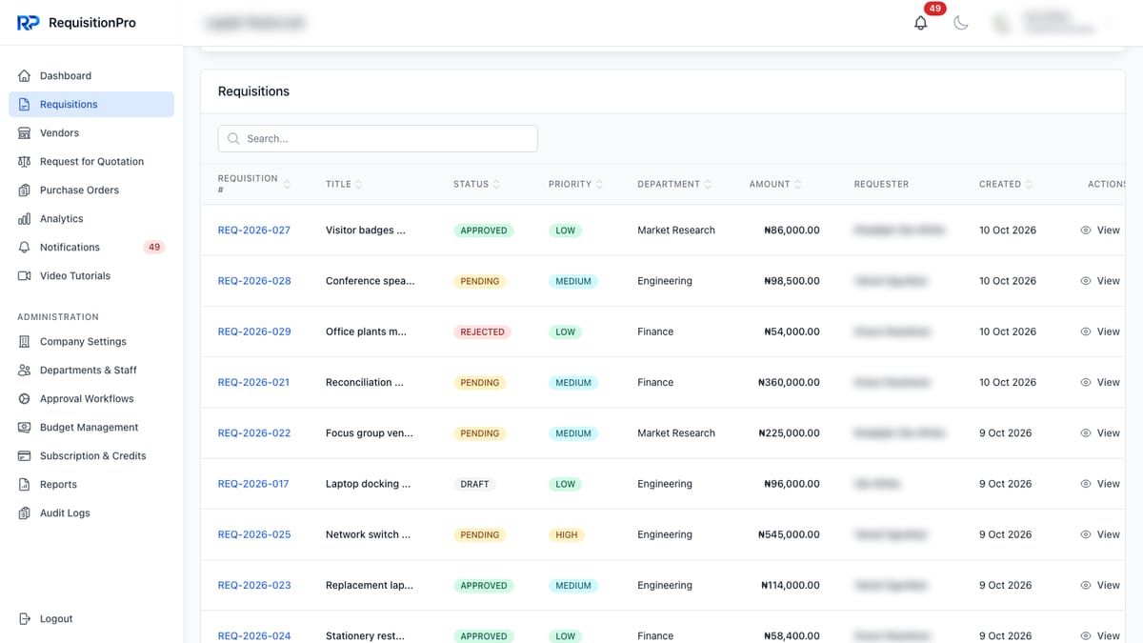Click the magnifier icon in search box

click(x=234, y=139)
